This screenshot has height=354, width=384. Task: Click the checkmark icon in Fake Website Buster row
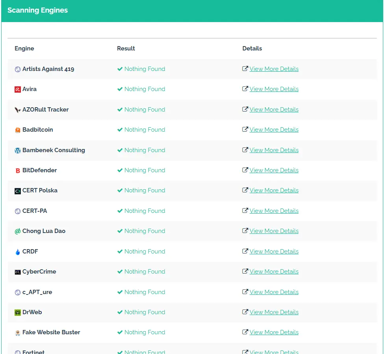pos(120,332)
